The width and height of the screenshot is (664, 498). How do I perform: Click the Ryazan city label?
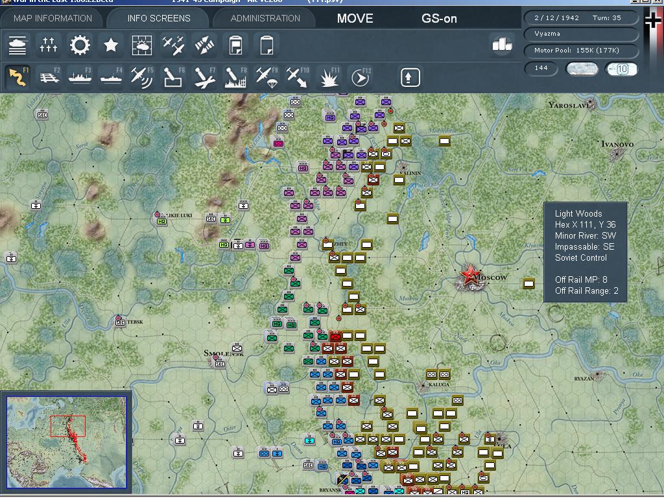coord(584,379)
